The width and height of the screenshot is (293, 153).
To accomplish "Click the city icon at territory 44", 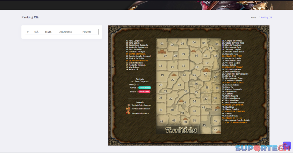I will point(217,108).
